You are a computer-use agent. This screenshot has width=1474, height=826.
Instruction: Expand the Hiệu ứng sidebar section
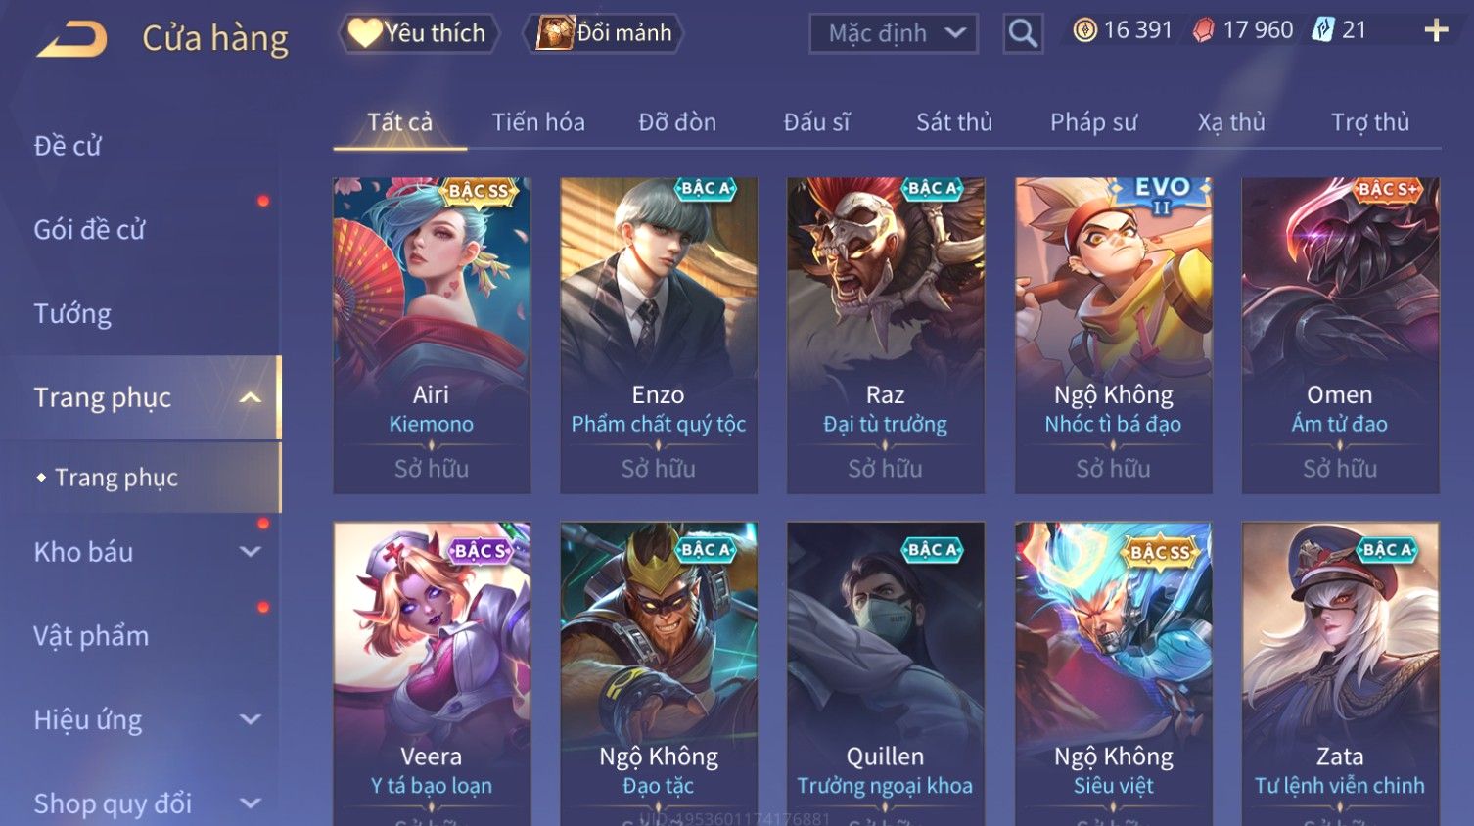pos(251,719)
